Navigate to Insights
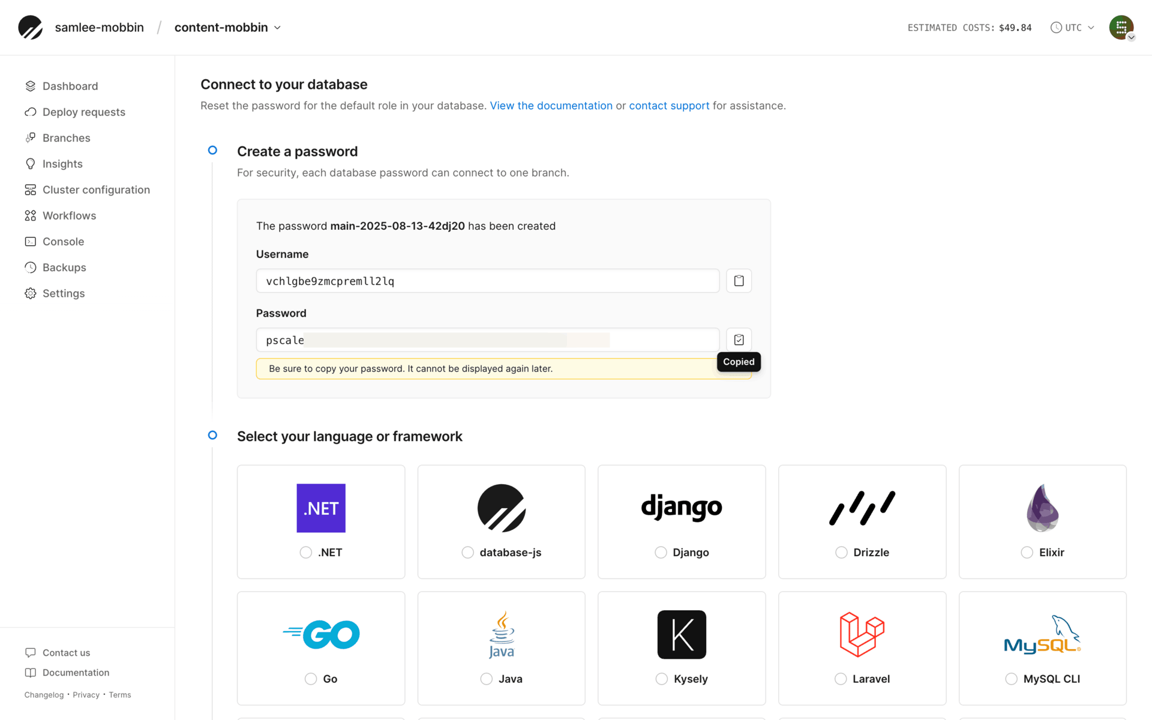The width and height of the screenshot is (1152, 720). point(62,164)
